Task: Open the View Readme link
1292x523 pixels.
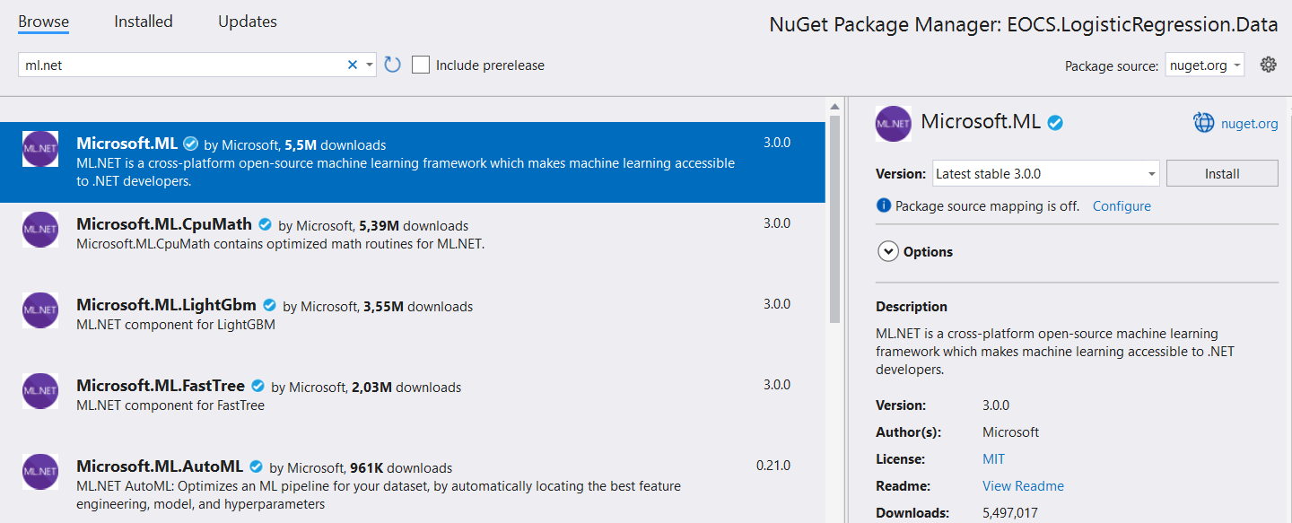Action: [x=1023, y=485]
